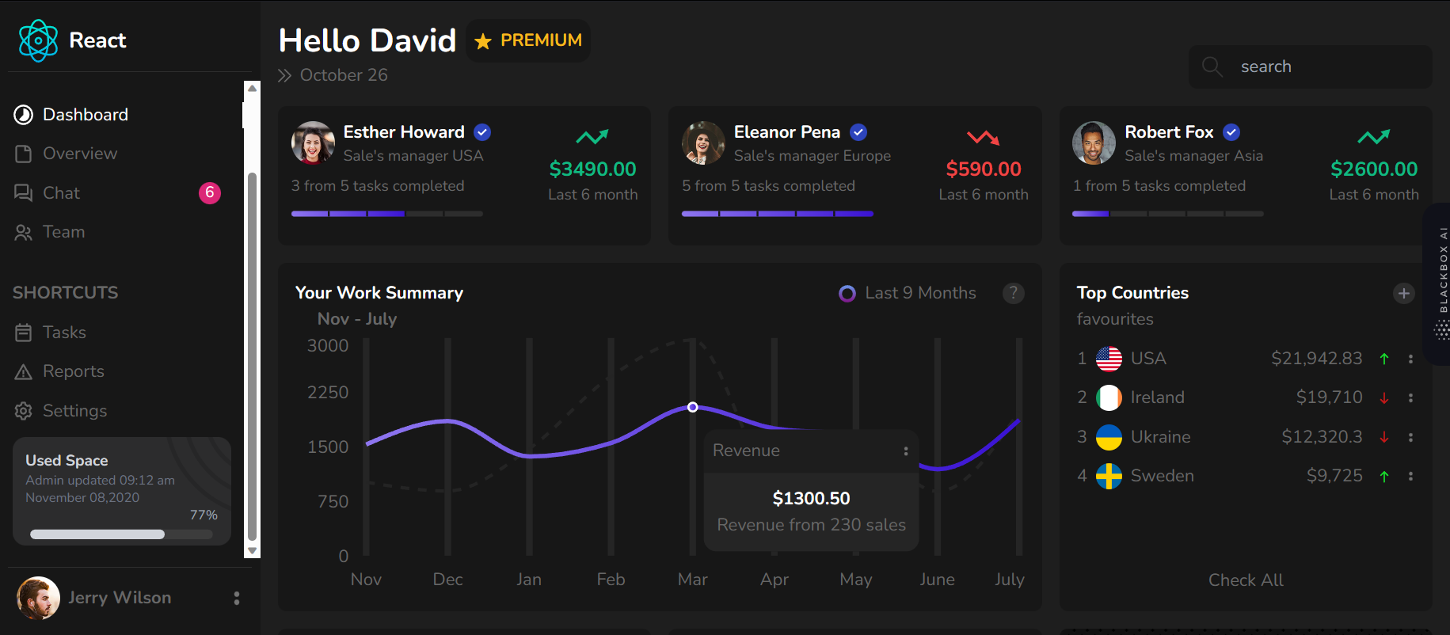The height and width of the screenshot is (635, 1450).
Task: Select Overview in the sidebar
Action: click(79, 154)
